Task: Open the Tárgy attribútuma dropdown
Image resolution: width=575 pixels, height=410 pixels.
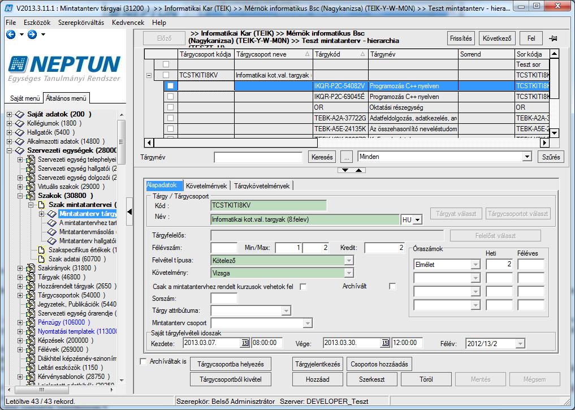Action: tap(286, 311)
